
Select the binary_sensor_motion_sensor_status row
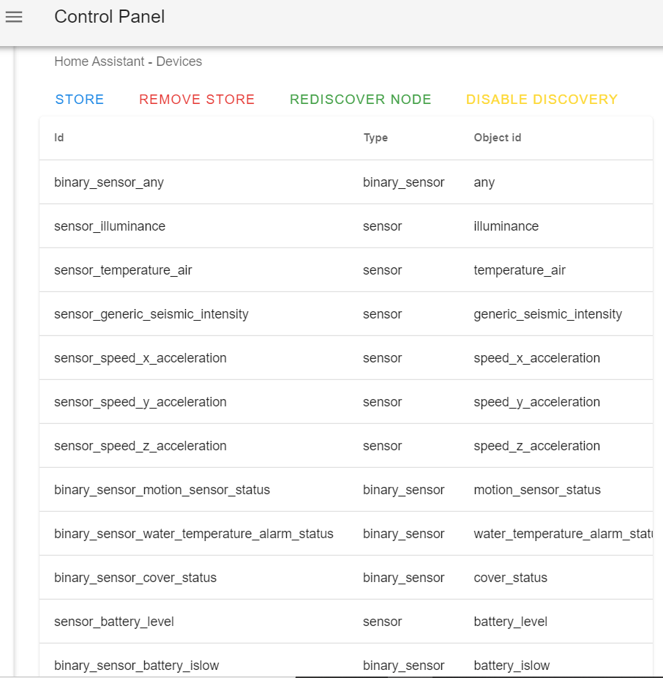[x=162, y=490]
